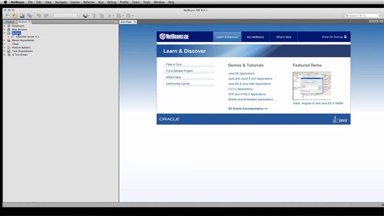The width and height of the screenshot is (384, 216).
Task: Open PHP and HTML5 Applications link
Action: 247,94
